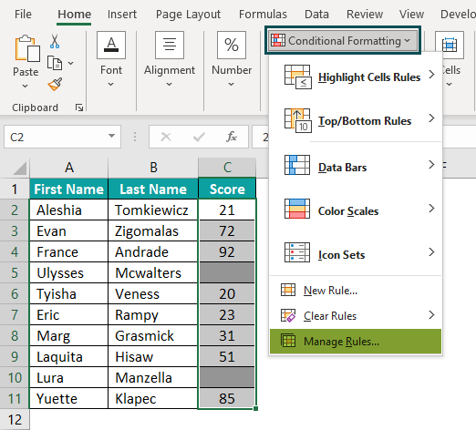Expand the Number group chevron

[232, 84]
